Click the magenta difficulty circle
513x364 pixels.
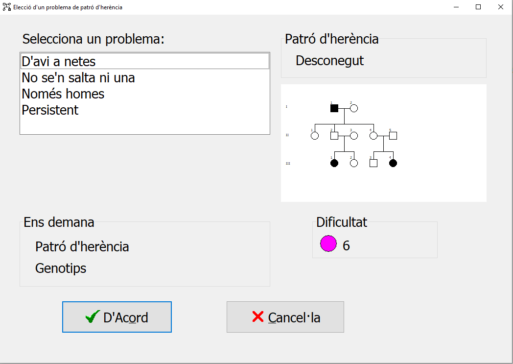point(328,243)
